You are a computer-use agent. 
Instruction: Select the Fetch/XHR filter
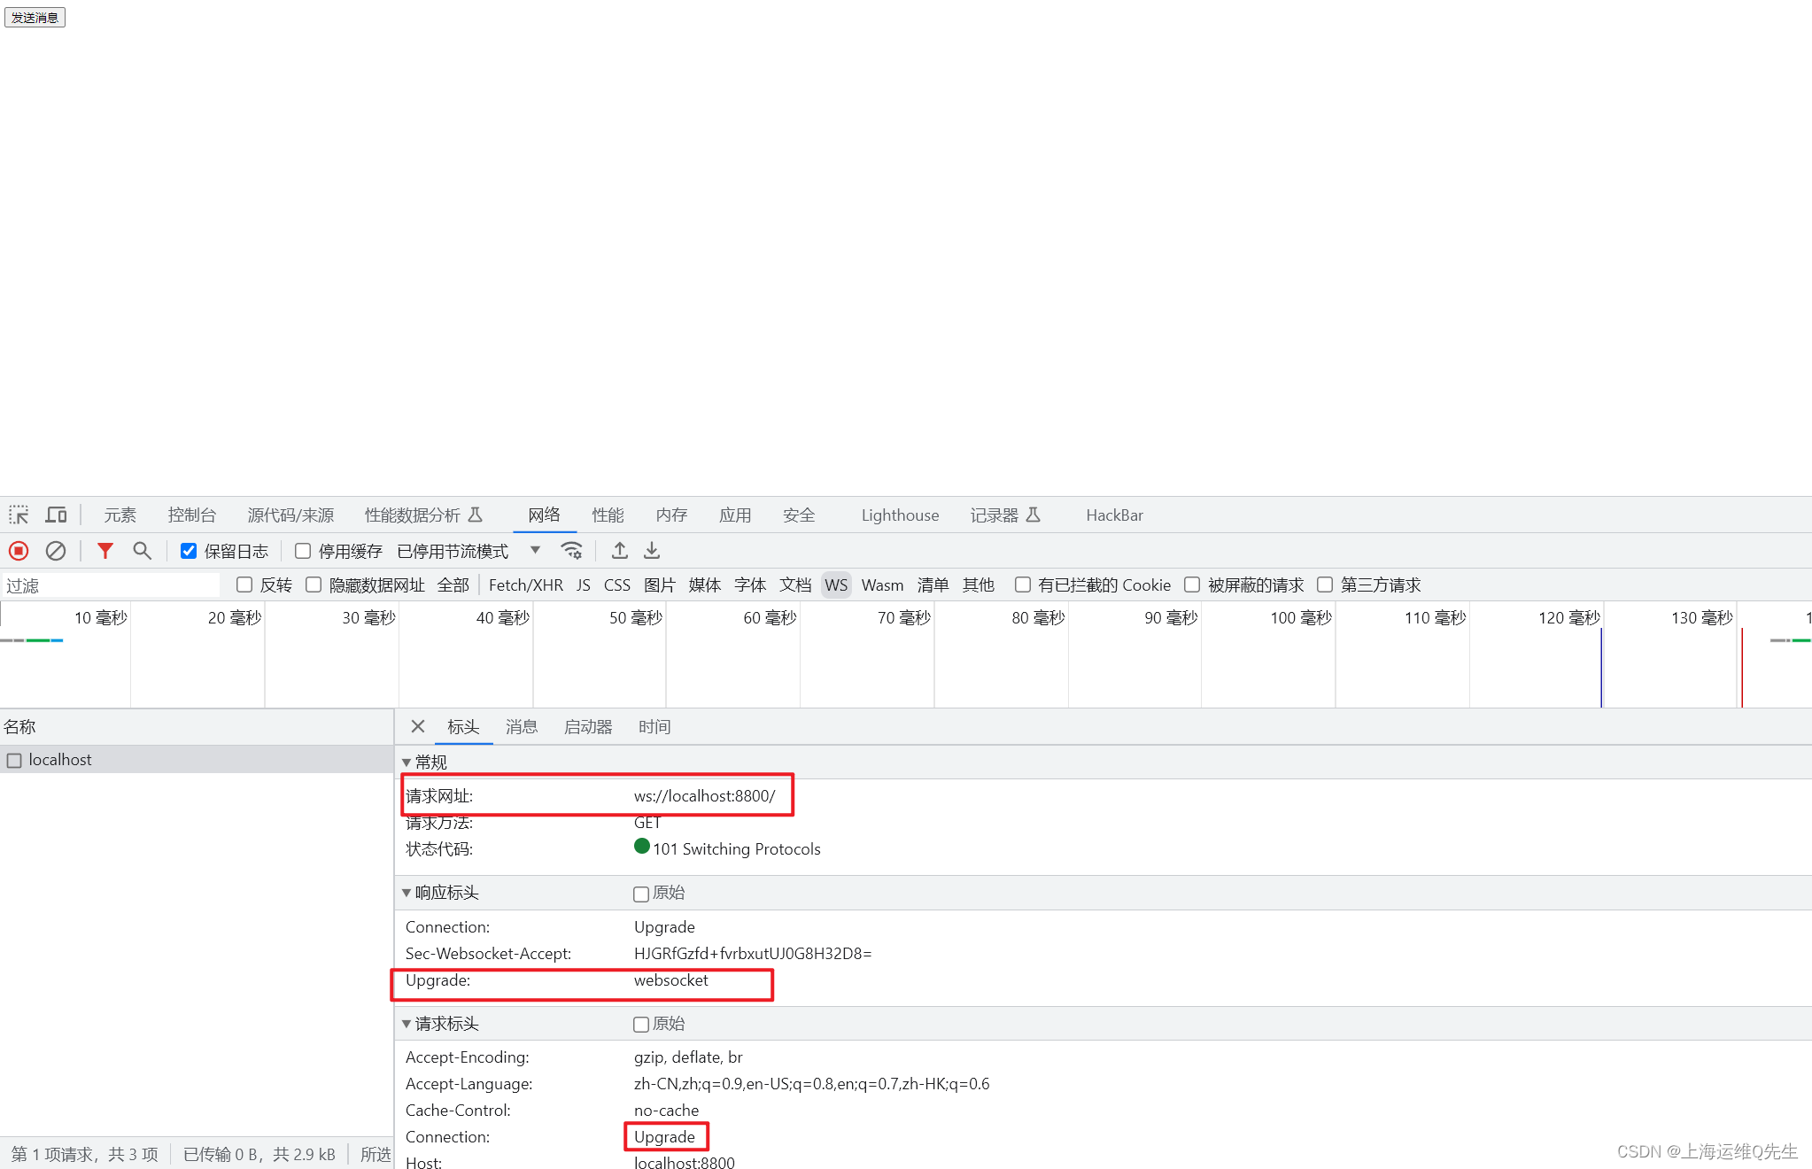[x=525, y=584]
